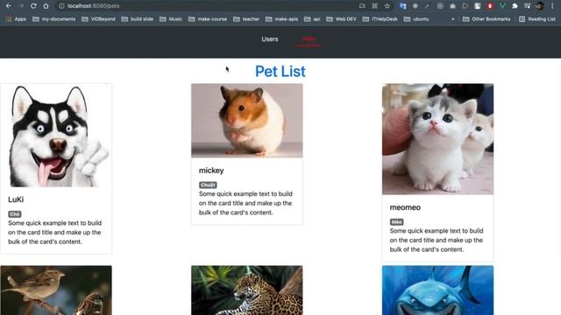Viewport: 561px width, 315px height.
Task: Expand the bookmarks overflow arrow
Action: pyautogui.click(x=453, y=19)
